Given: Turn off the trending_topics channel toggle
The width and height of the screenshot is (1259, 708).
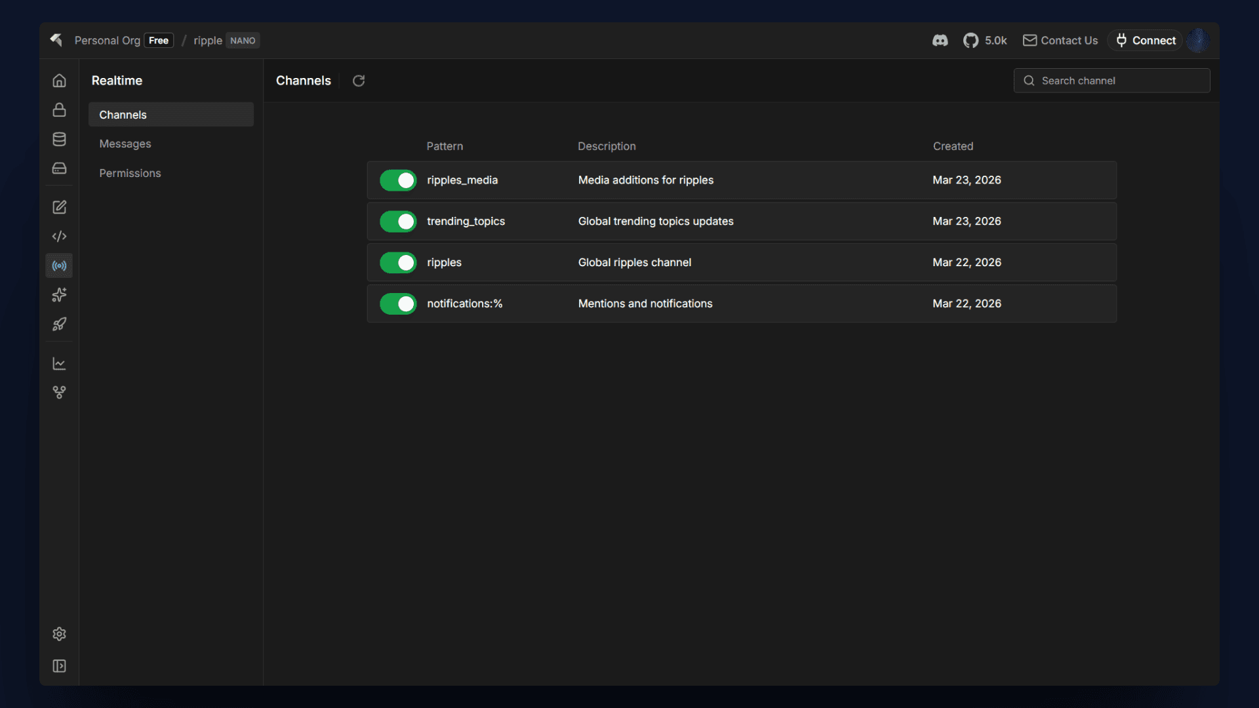Looking at the screenshot, I should click(398, 222).
